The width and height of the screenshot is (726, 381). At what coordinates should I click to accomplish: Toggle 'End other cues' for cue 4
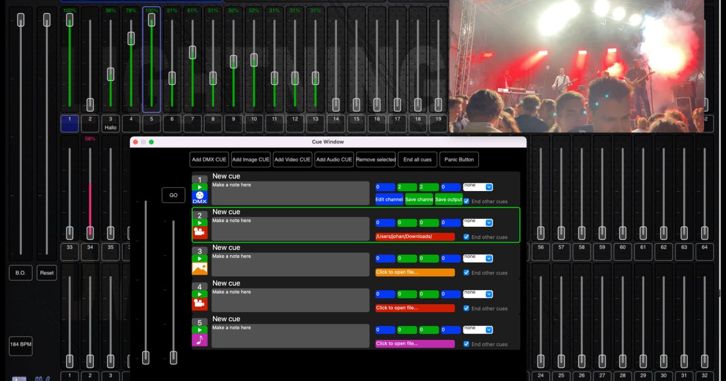coord(466,308)
